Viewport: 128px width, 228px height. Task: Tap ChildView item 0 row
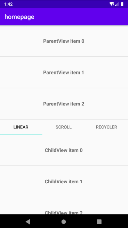click(64, 150)
